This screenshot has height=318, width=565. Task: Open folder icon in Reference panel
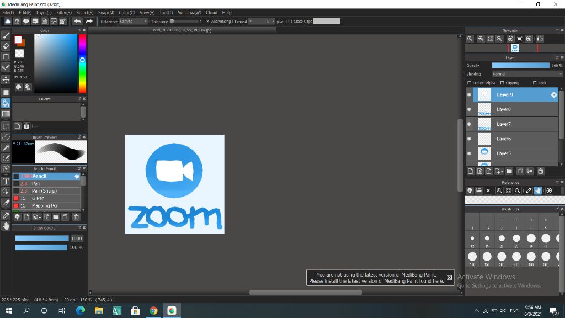tap(479, 190)
